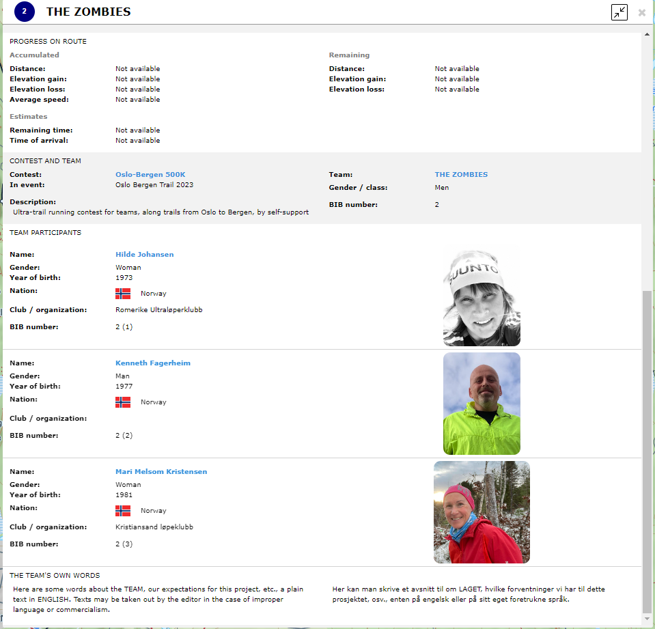Click birth year 1981

(124, 495)
